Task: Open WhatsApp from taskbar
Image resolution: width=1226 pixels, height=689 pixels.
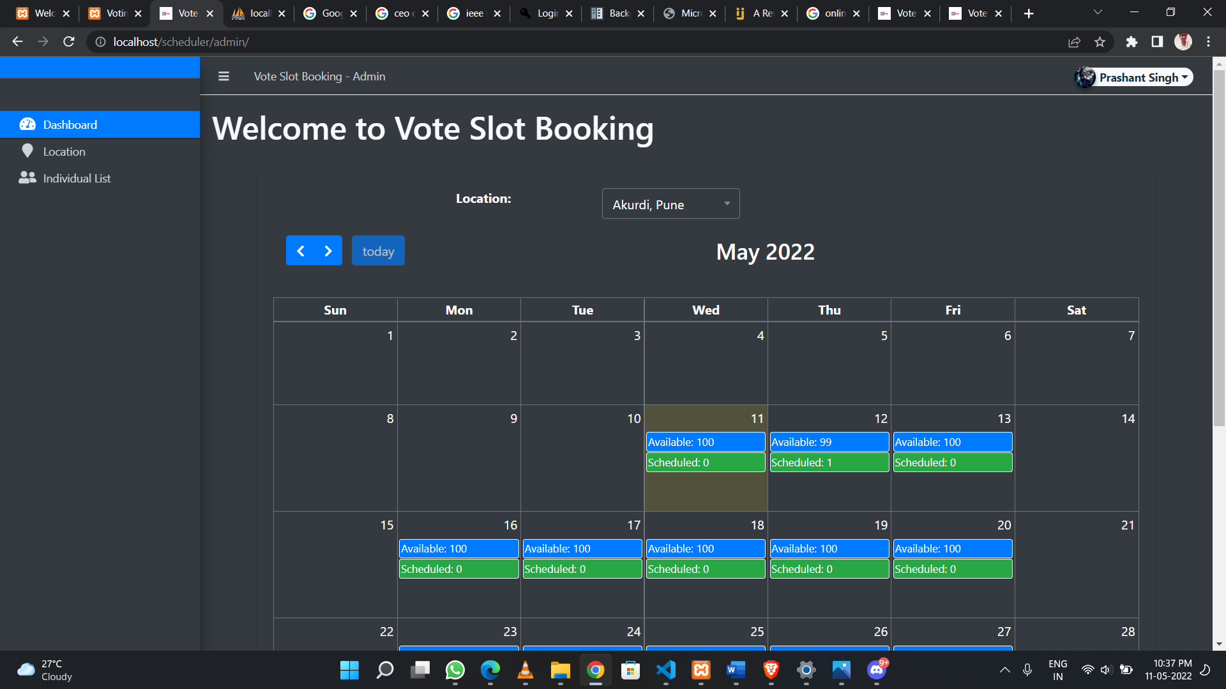Action: click(x=455, y=670)
